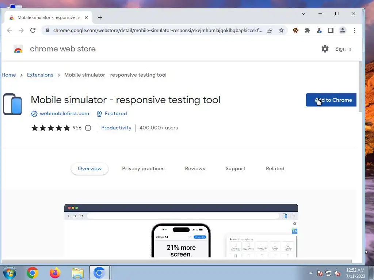The width and height of the screenshot is (374, 280).
Task: Click the padlock site info icon
Action: coord(47,30)
